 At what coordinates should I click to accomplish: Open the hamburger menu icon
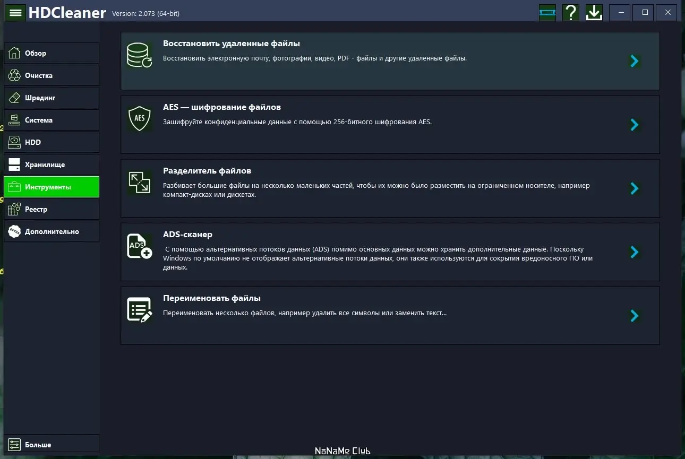click(x=15, y=13)
